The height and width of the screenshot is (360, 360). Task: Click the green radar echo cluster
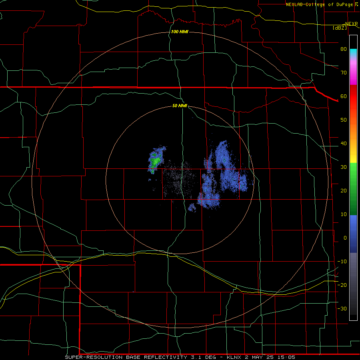tap(155, 160)
